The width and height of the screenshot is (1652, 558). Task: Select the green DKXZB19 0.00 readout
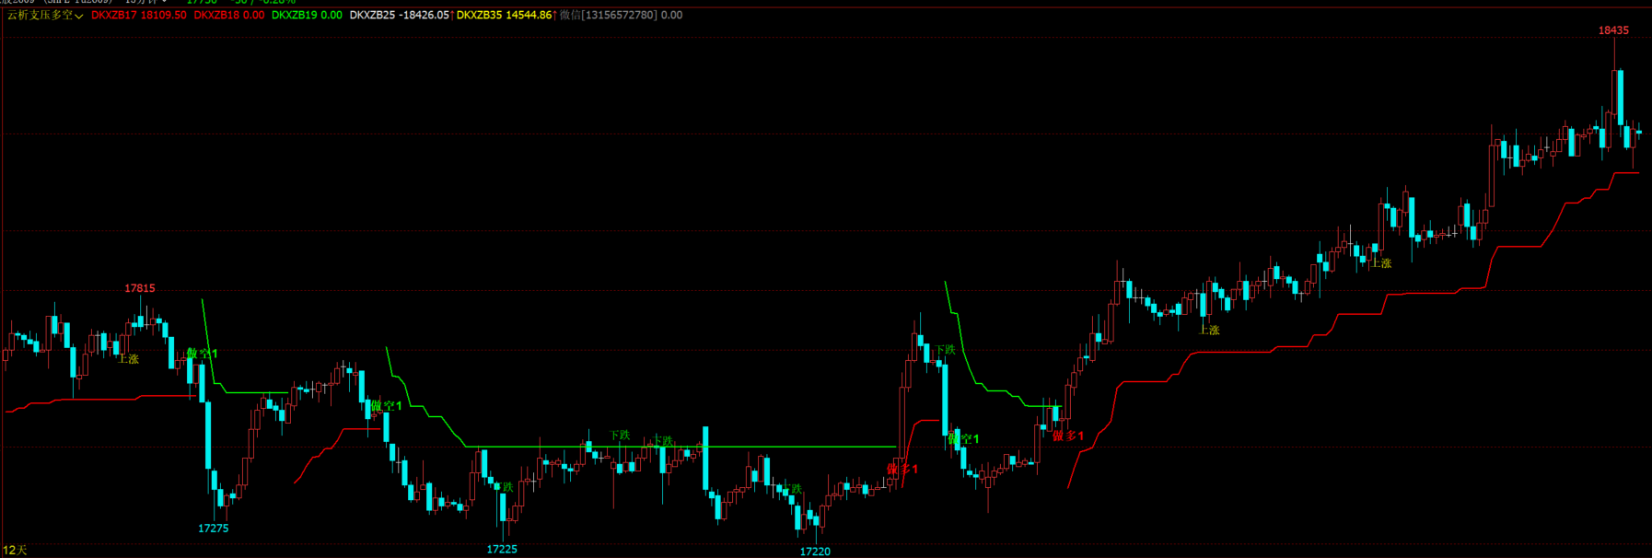(x=307, y=16)
